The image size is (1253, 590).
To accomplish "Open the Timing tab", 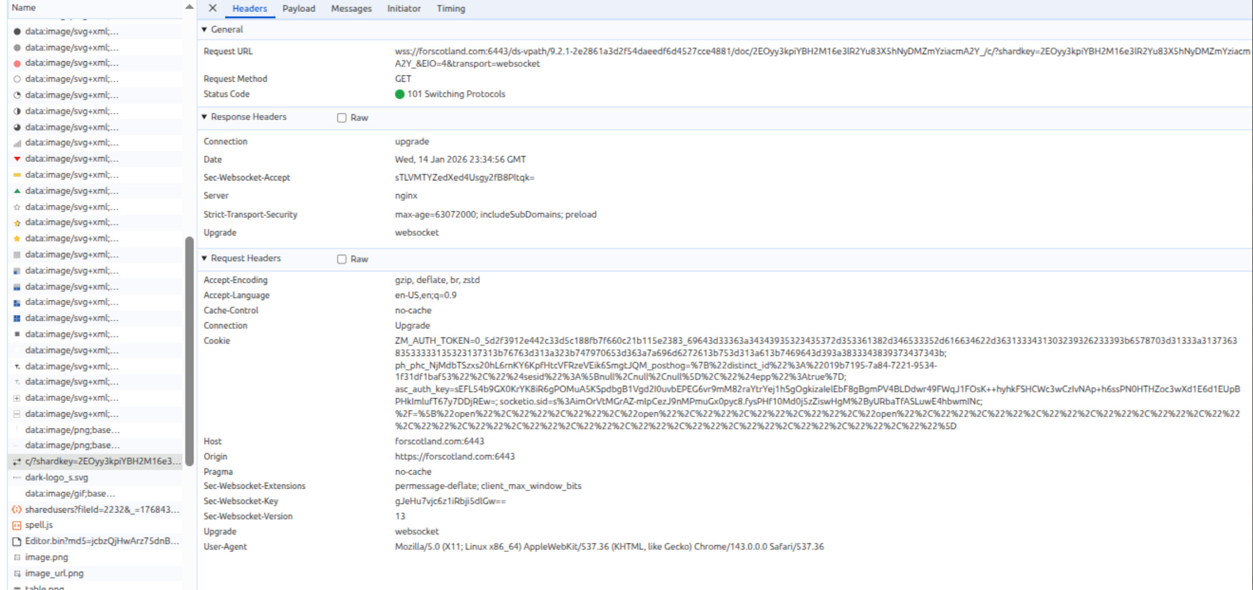I will [450, 9].
